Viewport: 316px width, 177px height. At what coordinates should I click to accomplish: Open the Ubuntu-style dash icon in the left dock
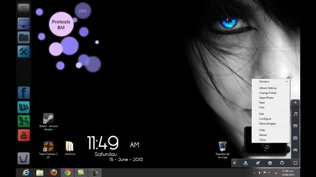pyautogui.click(x=23, y=9)
